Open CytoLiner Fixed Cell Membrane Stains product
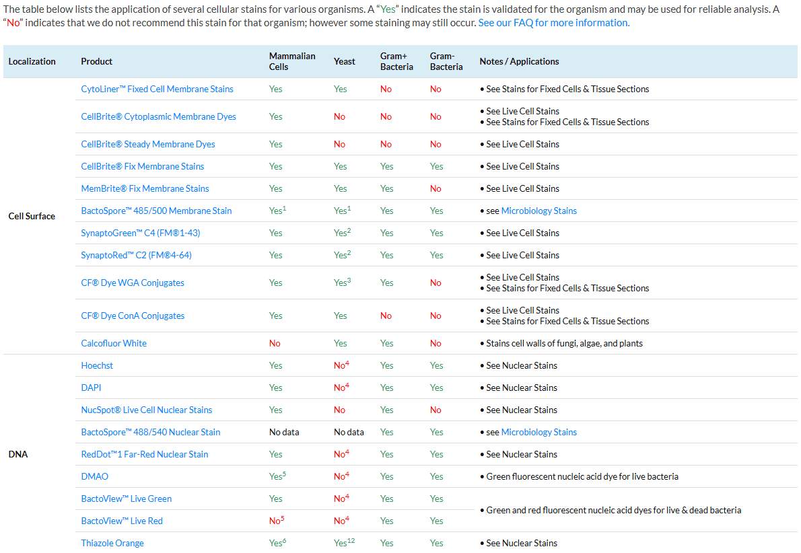The width and height of the screenshot is (801, 553). [157, 89]
